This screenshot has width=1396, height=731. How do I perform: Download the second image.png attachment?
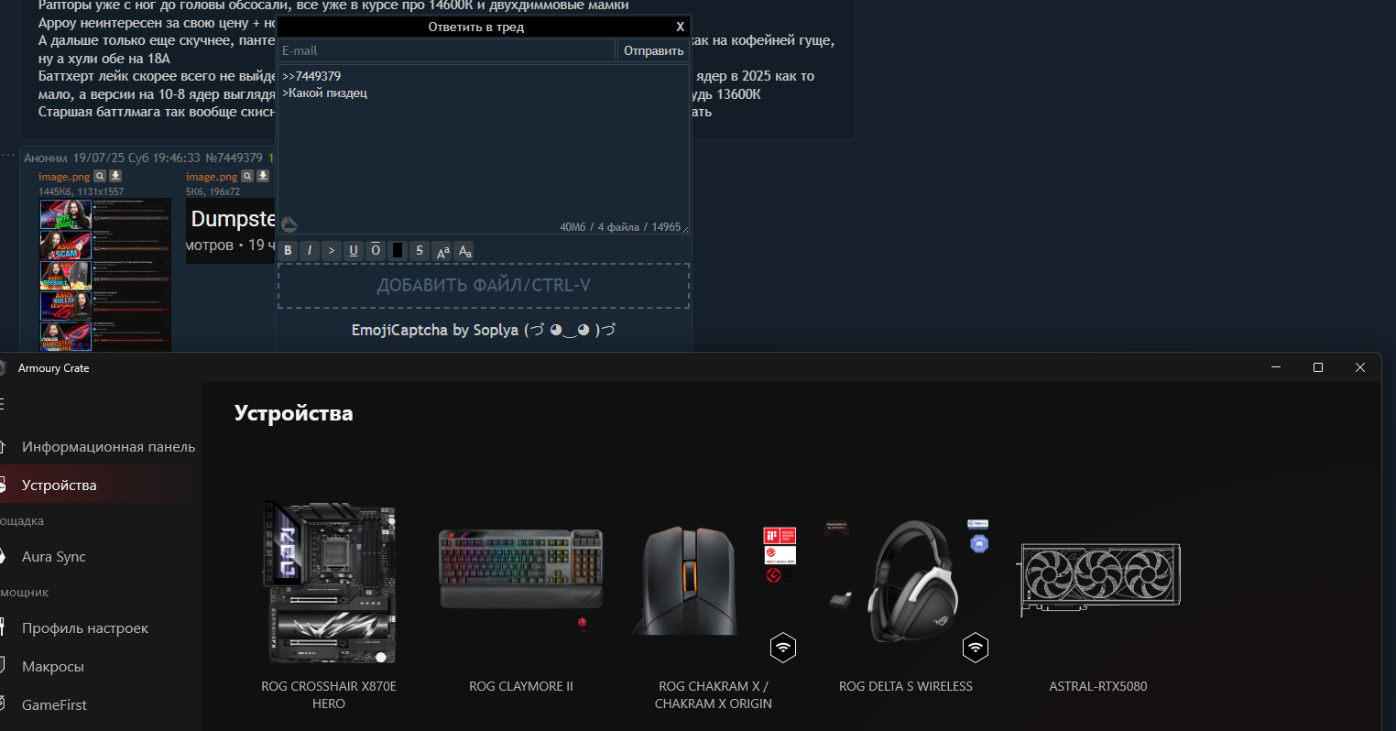pos(263,176)
